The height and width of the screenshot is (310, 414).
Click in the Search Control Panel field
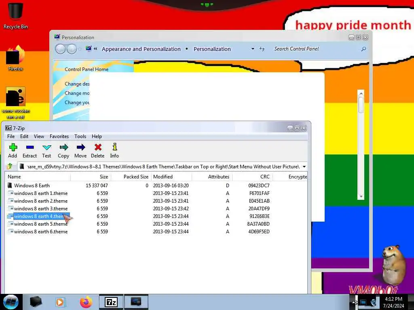point(316,49)
